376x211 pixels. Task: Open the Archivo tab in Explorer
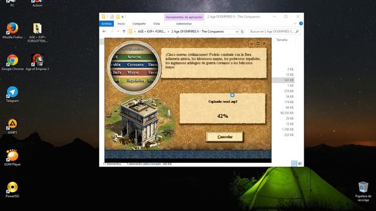pyautogui.click(x=106, y=23)
